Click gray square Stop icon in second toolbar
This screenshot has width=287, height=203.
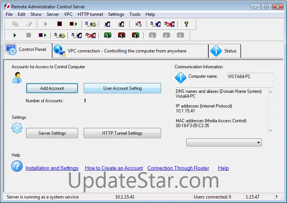pyautogui.click(x=29, y=35)
